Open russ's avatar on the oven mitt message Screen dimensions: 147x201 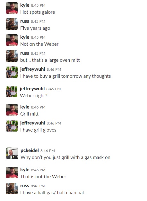[x=12, y=56]
